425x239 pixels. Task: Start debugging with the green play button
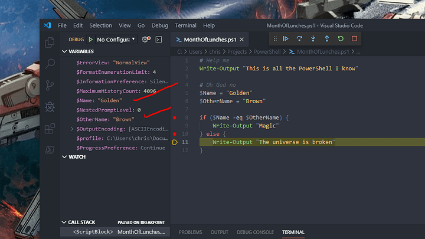(91, 40)
